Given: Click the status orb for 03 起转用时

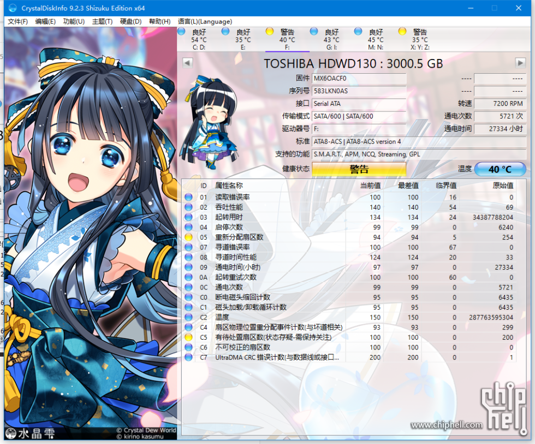Looking at the screenshot, I should pyautogui.click(x=188, y=217).
